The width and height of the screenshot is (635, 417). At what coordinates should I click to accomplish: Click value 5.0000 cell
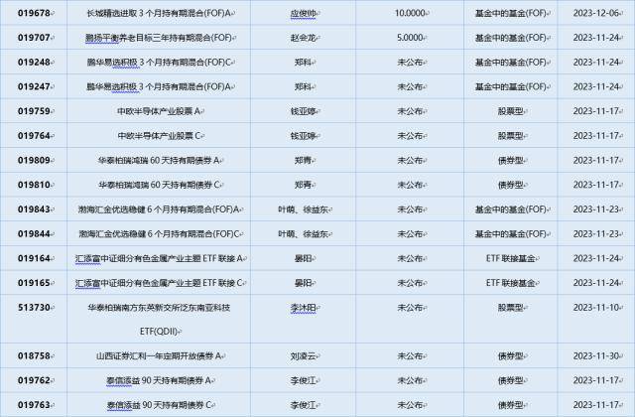tap(410, 38)
